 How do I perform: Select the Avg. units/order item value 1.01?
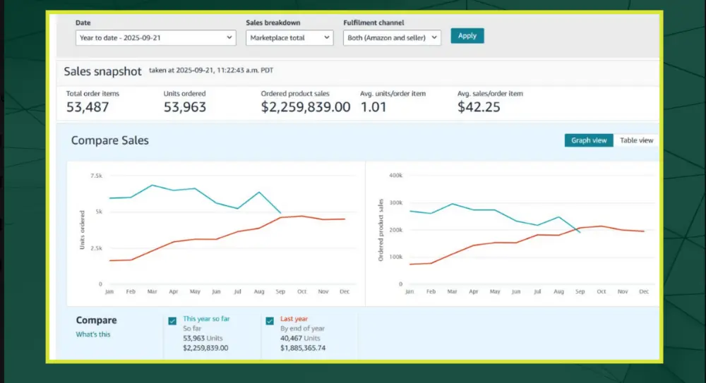(x=373, y=107)
